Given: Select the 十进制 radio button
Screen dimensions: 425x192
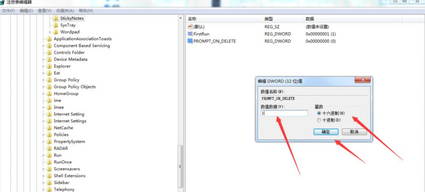Looking at the screenshot, I should click(x=319, y=120).
